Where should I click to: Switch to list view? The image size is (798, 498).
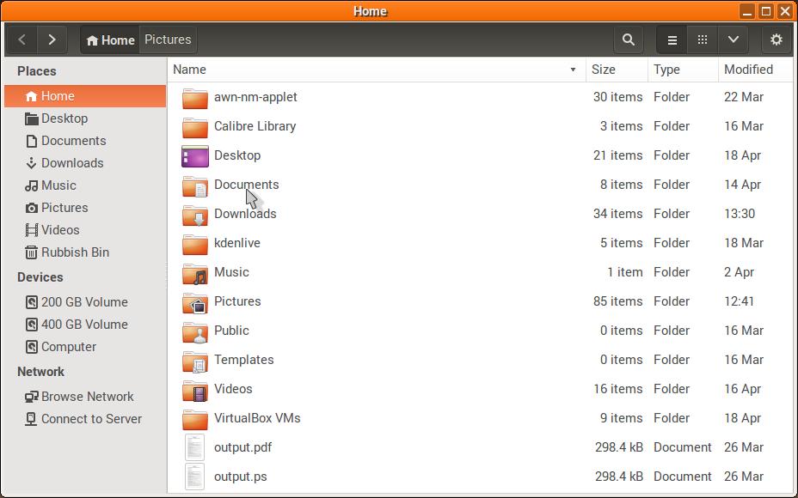(x=672, y=39)
